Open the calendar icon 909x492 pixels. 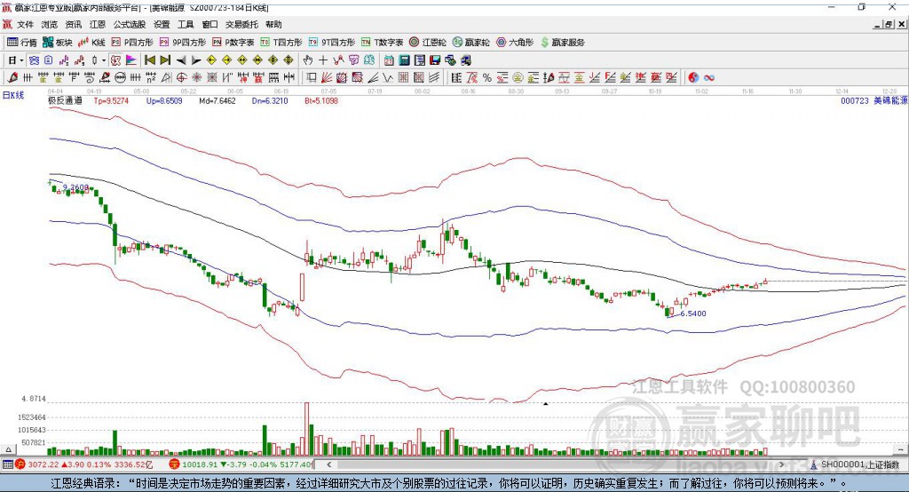(x=389, y=60)
